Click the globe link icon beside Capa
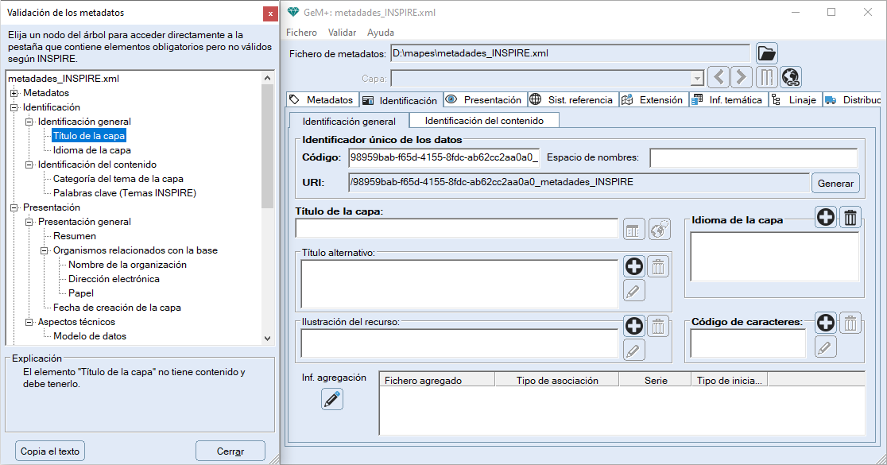The height and width of the screenshot is (465, 887). click(790, 77)
